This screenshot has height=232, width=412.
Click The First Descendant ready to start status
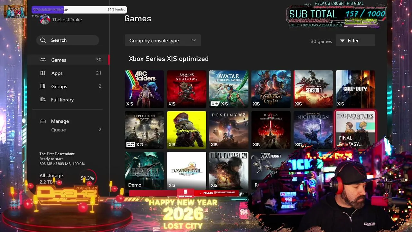click(x=62, y=159)
